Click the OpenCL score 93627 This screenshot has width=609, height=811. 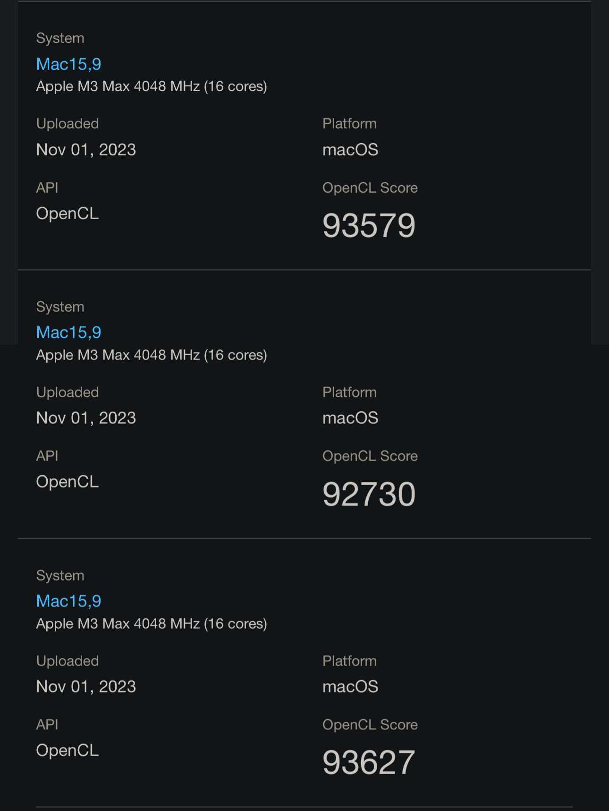tap(369, 763)
